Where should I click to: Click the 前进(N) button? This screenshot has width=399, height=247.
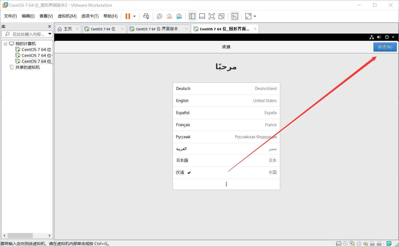click(x=385, y=47)
